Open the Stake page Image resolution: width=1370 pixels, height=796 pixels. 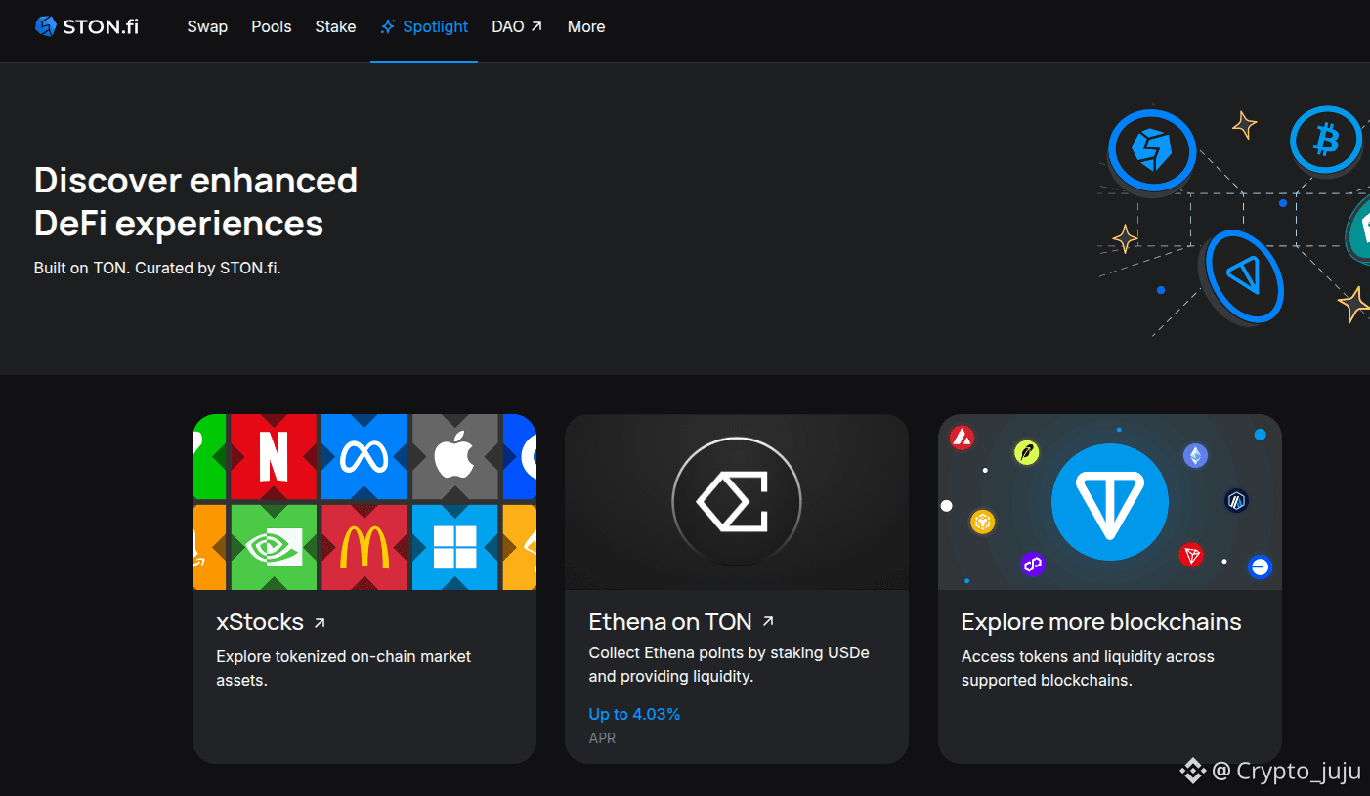coord(335,26)
